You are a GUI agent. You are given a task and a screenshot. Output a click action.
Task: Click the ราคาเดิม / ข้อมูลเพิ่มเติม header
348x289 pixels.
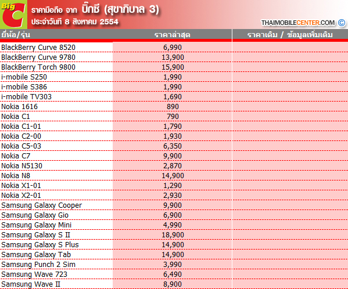[290, 35]
